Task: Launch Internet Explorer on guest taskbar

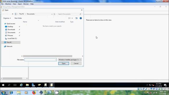Action: point(21,85)
